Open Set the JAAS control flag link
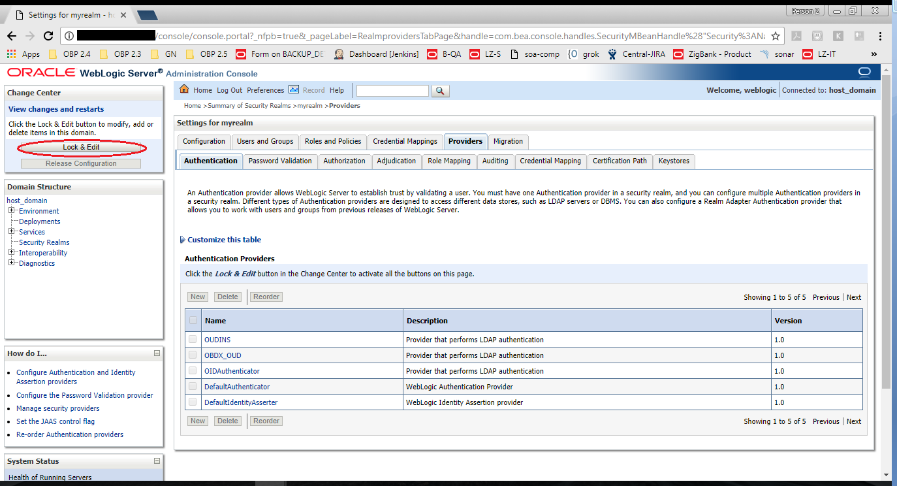The image size is (897, 486). point(55,421)
